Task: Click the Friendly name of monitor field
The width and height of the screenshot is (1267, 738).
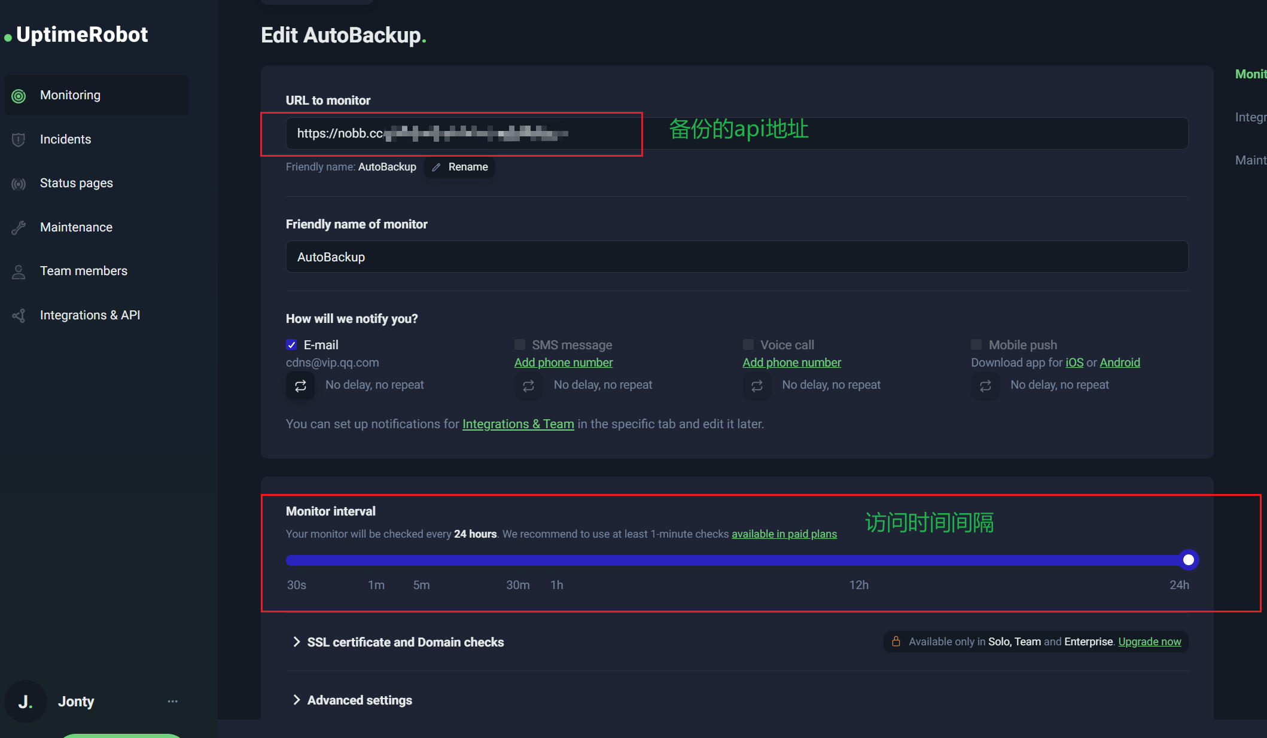Action: [737, 257]
